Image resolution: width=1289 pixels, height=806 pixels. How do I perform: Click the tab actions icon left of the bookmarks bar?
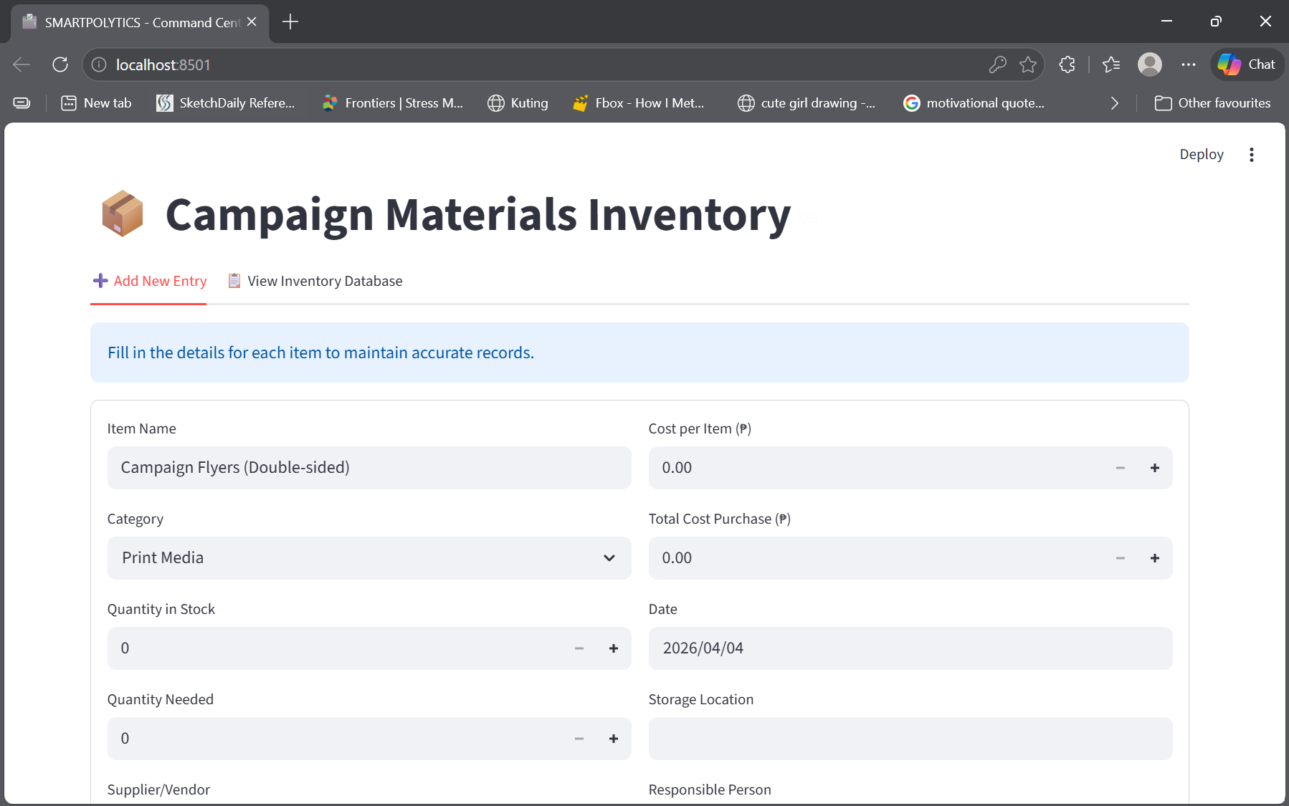coord(22,102)
